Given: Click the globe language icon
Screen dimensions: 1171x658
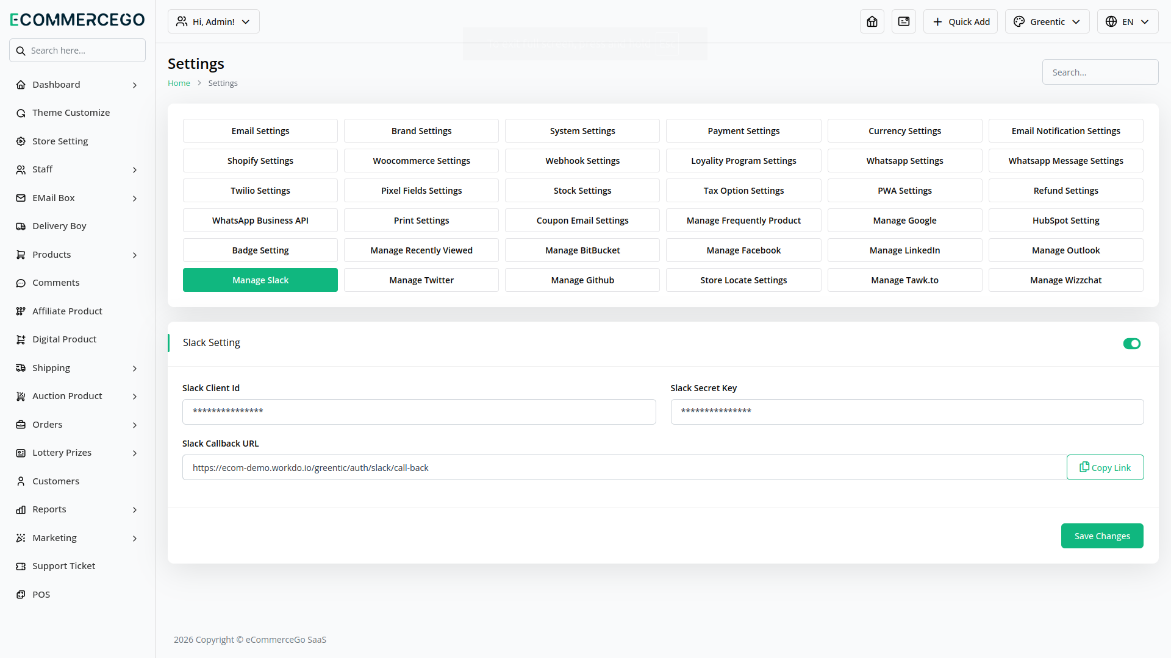Looking at the screenshot, I should tap(1111, 21).
